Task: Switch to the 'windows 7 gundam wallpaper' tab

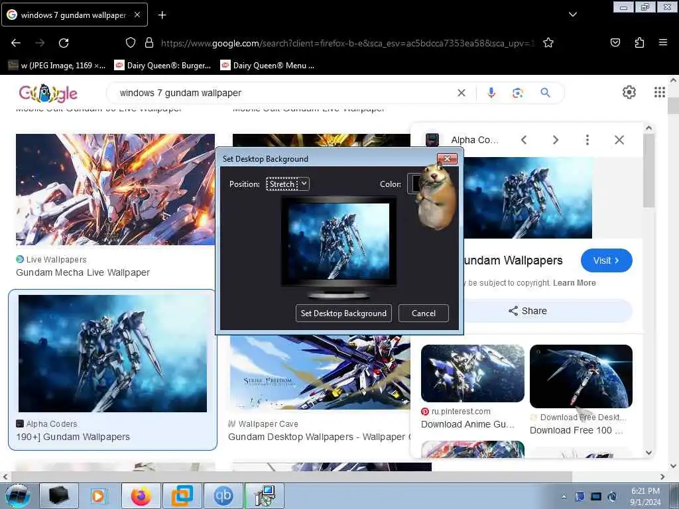Action: pyautogui.click(x=74, y=15)
